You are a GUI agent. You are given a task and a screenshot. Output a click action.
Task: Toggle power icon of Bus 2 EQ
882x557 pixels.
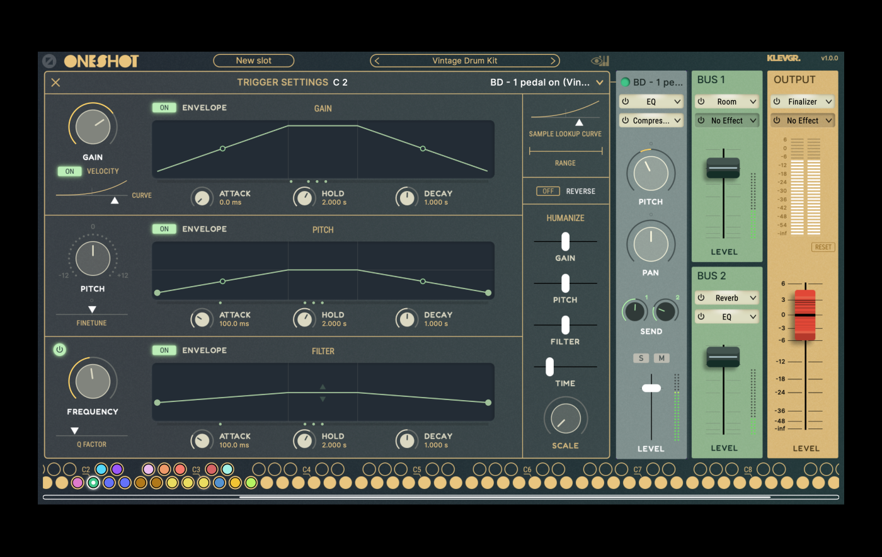(701, 317)
